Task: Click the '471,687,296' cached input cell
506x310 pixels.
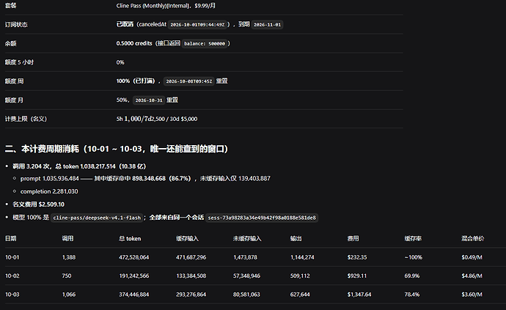Action: tap(191, 257)
